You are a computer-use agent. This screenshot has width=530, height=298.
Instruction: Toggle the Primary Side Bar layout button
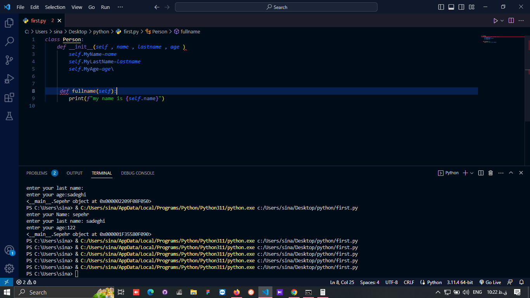441,7
